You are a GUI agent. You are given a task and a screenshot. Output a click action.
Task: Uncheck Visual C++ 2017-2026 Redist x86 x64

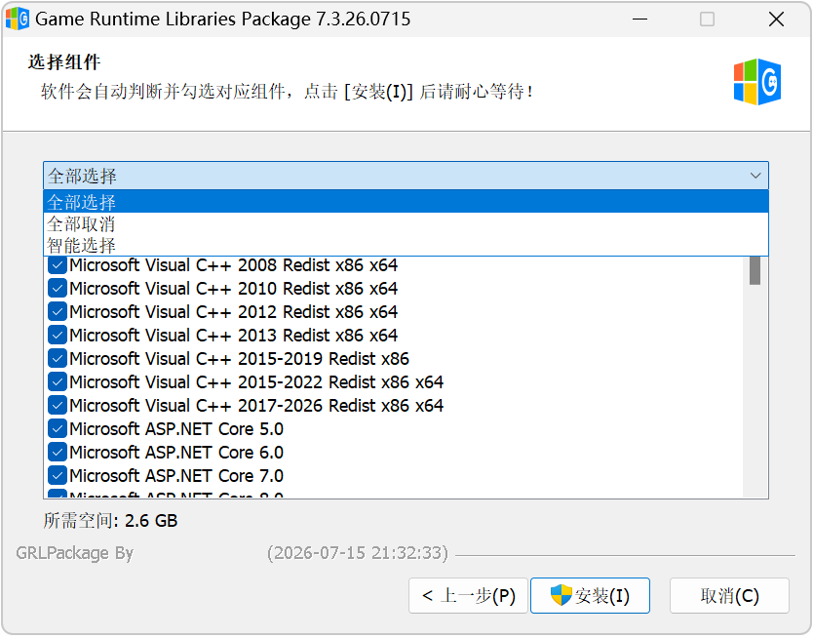[58, 406]
